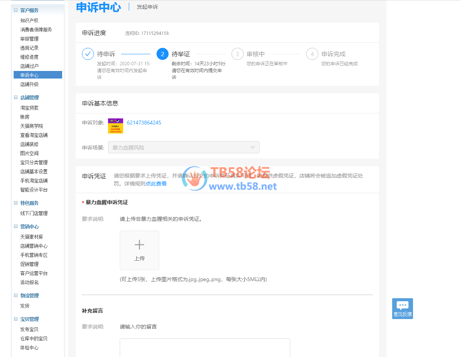
Task: Click the plus upload icon for 上传
Action: coord(139,245)
